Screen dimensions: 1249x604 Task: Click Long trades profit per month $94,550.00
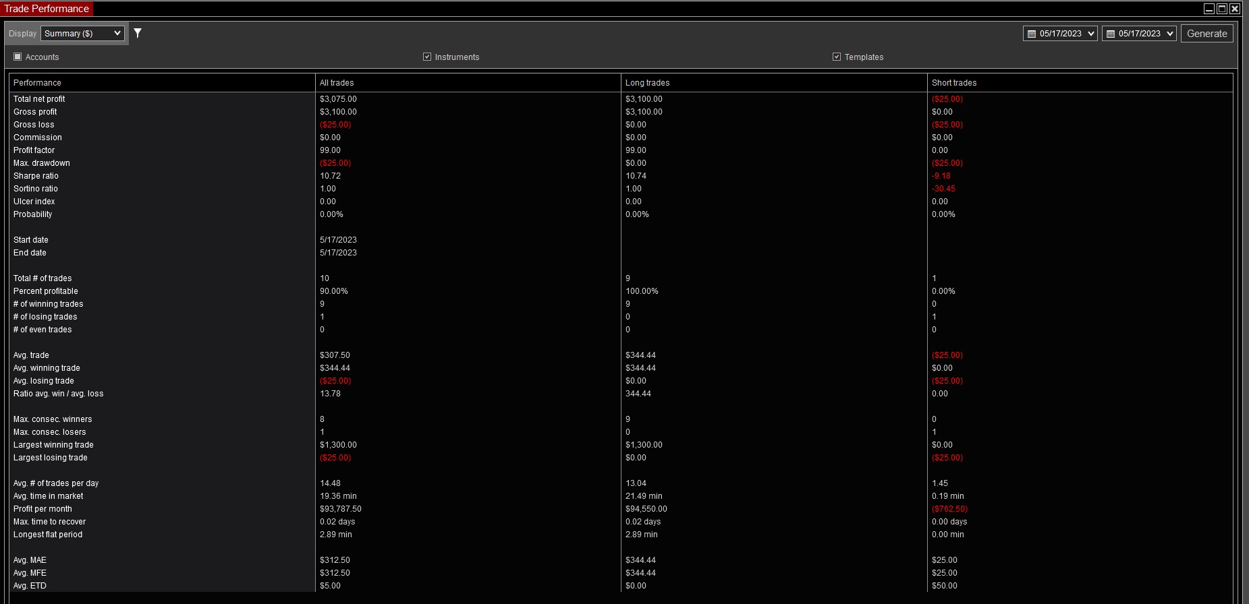(646, 509)
